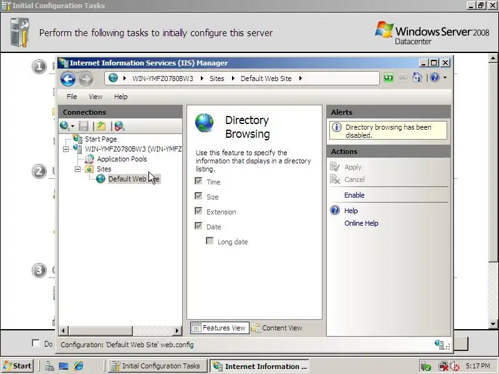Toggle the Long date checkbox

210,241
